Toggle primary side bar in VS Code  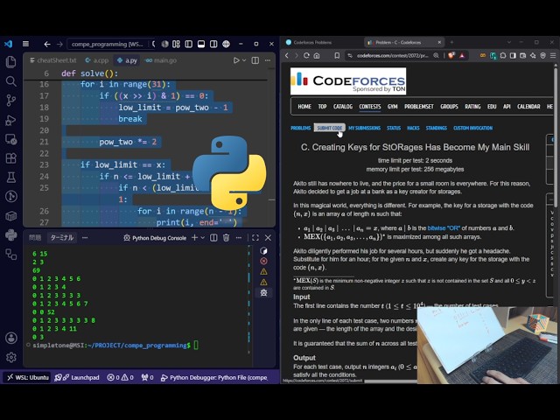point(189,44)
